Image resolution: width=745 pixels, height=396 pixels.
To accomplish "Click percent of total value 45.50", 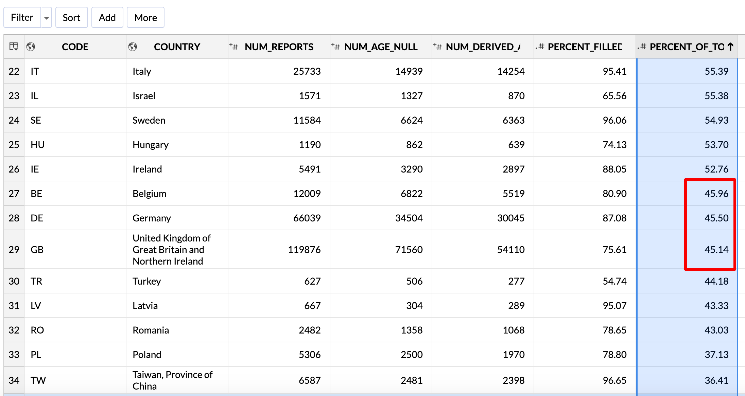I will click(x=716, y=218).
